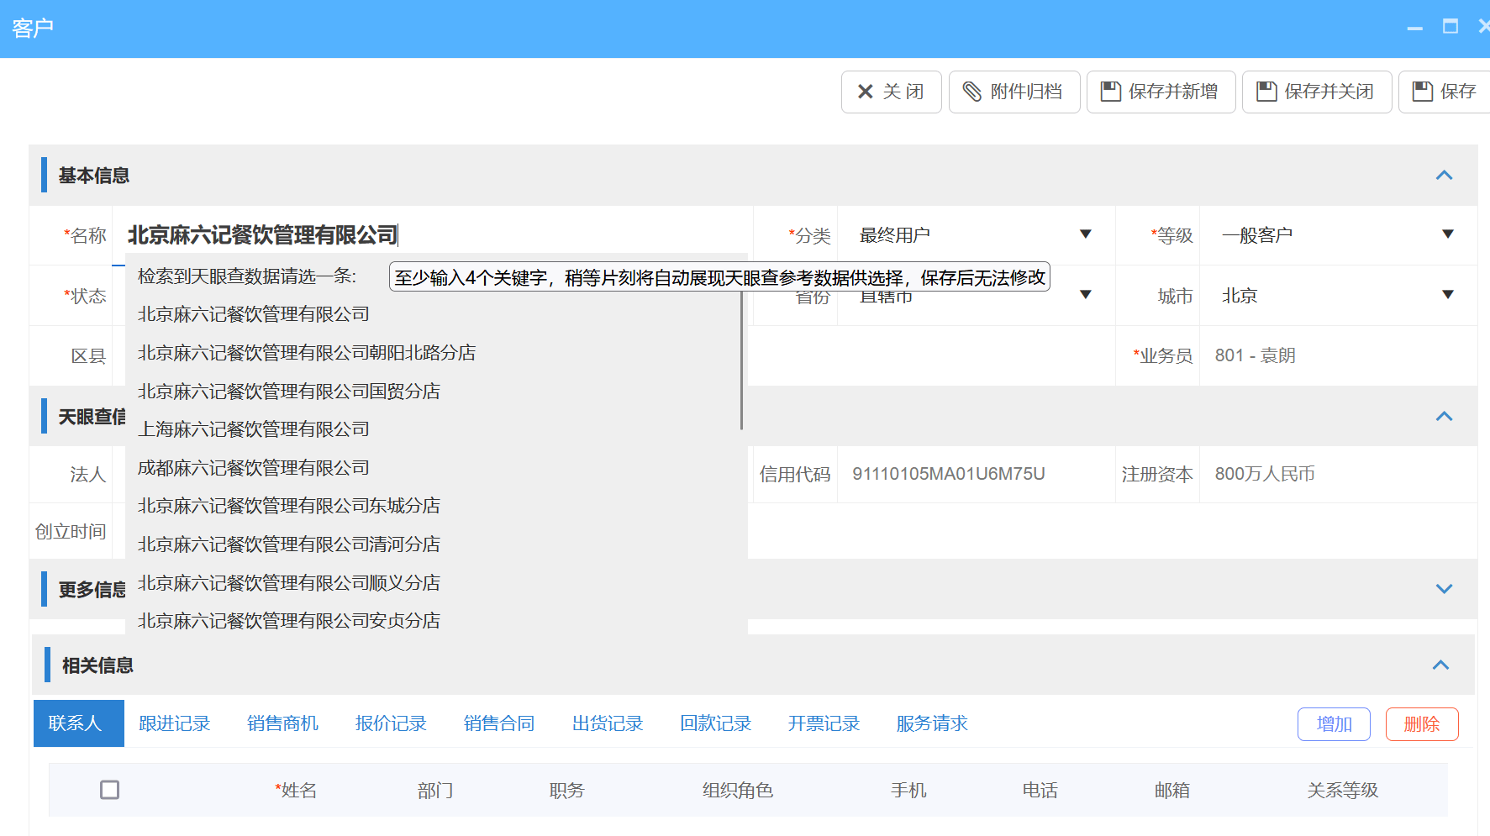
Task: Open the 分类 dropdown showing 最终用户
Action: click(1086, 235)
